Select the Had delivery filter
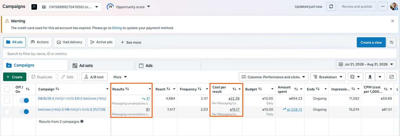This screenshot has height=136, width=400. tap(69, 42)
